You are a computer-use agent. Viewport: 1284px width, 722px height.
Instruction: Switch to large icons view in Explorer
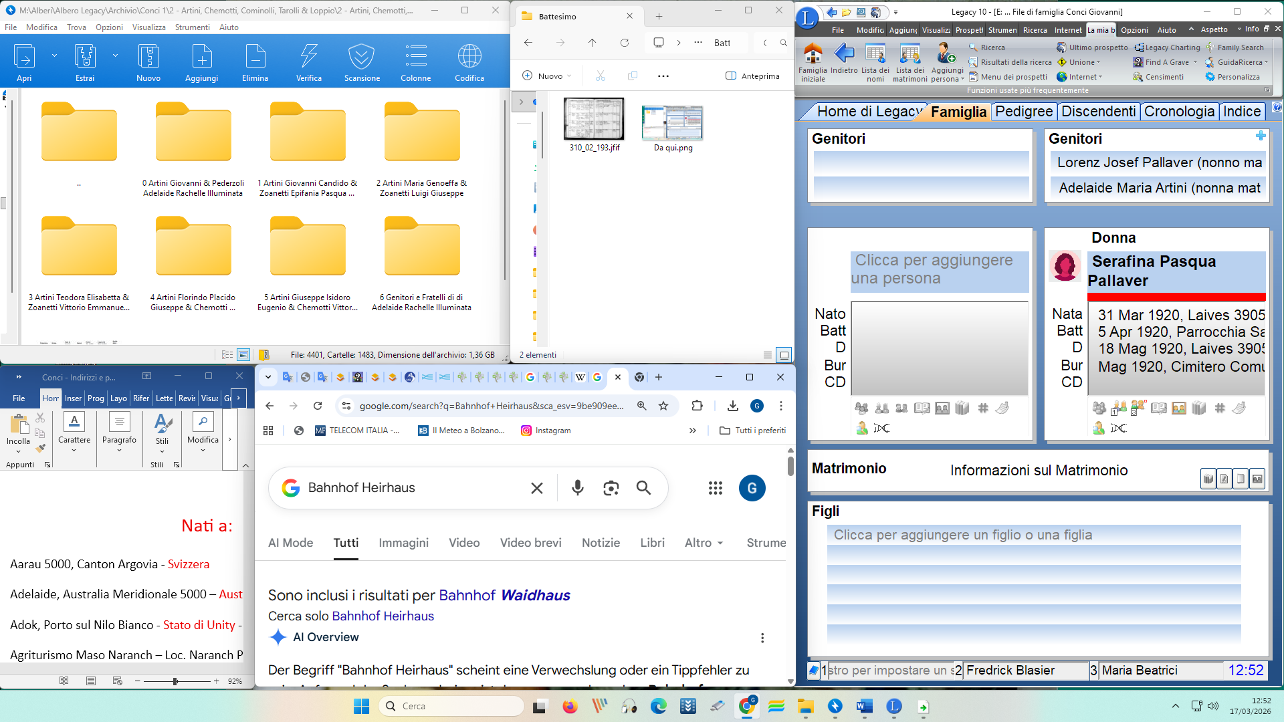tap(784, 355)
